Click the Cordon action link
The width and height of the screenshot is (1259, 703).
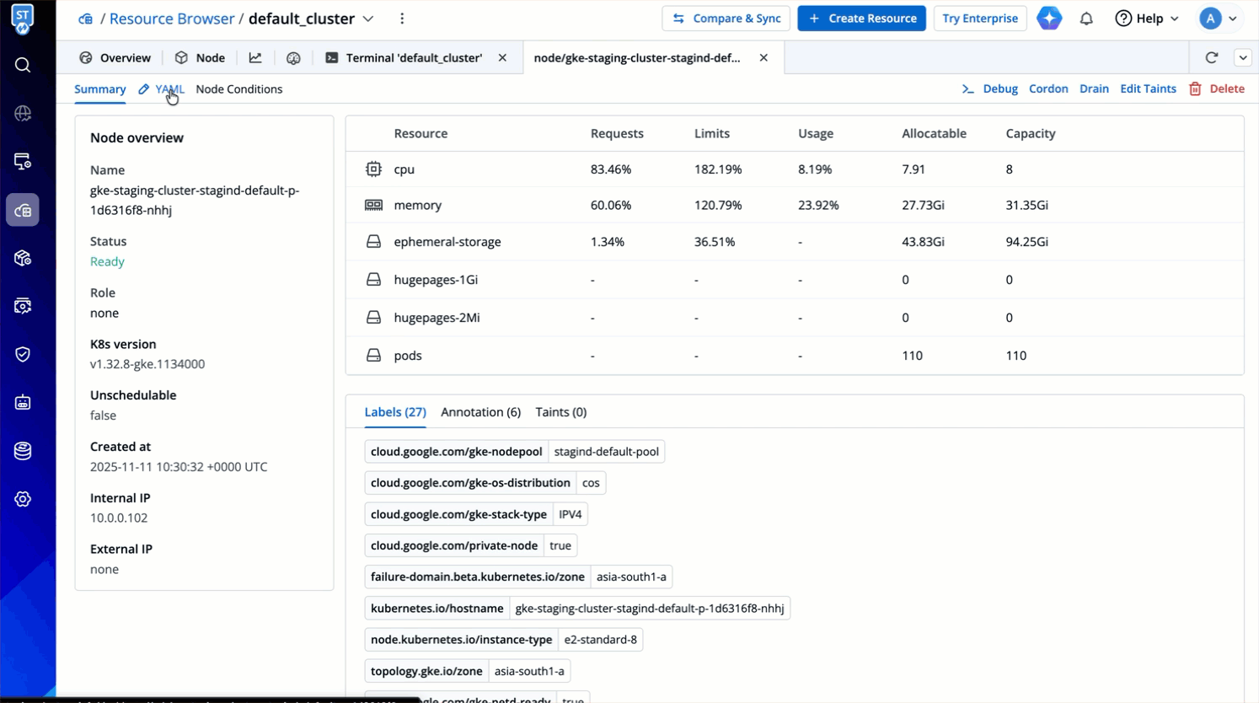pyautogui.click(x=1048, y=89)
